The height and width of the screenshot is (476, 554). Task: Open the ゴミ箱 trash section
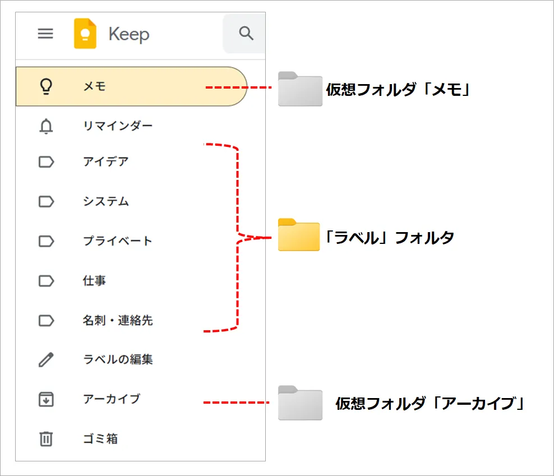(x=100, y=439)
